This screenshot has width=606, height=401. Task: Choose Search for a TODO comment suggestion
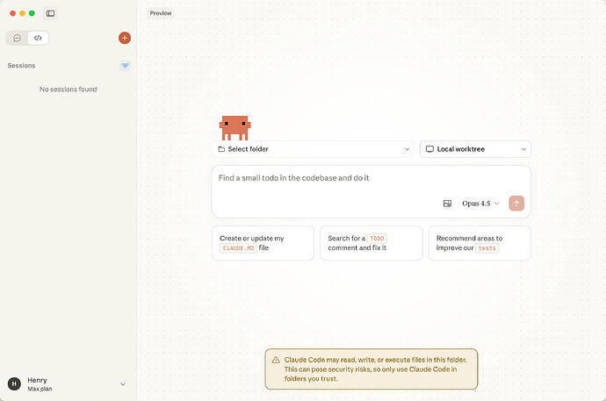coord(371,243)
